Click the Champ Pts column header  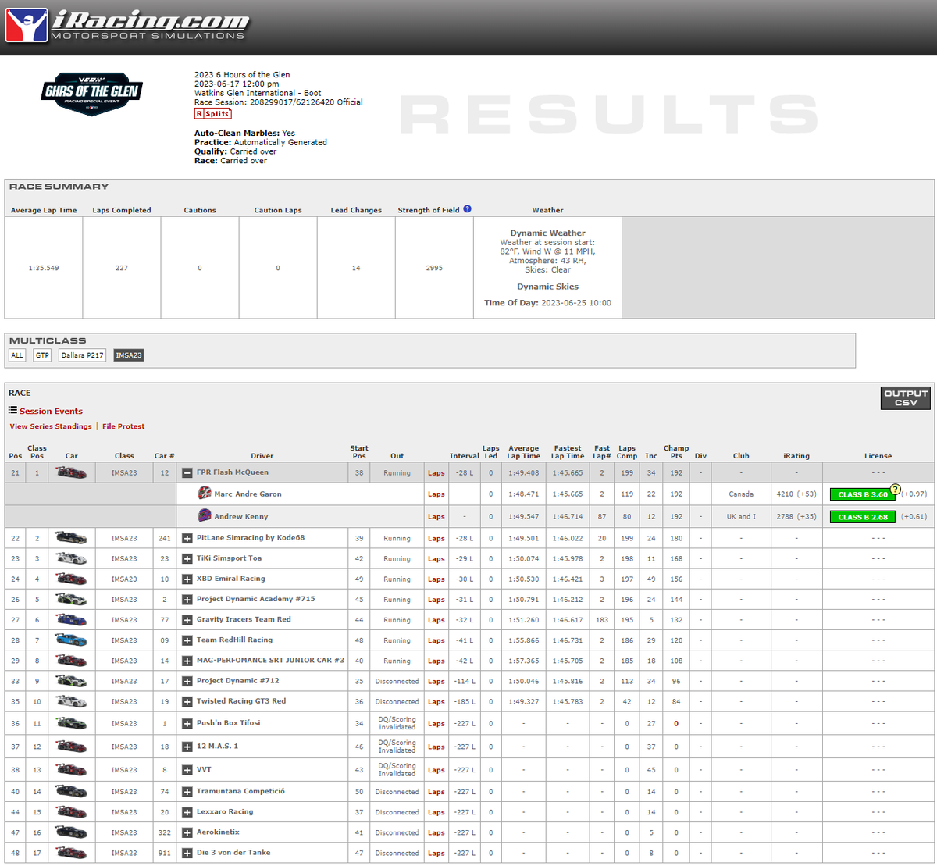(x=676, y=452)
